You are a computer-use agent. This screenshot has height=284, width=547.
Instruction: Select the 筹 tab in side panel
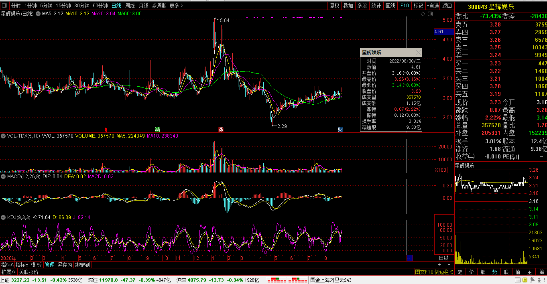[x=542, y=272]
